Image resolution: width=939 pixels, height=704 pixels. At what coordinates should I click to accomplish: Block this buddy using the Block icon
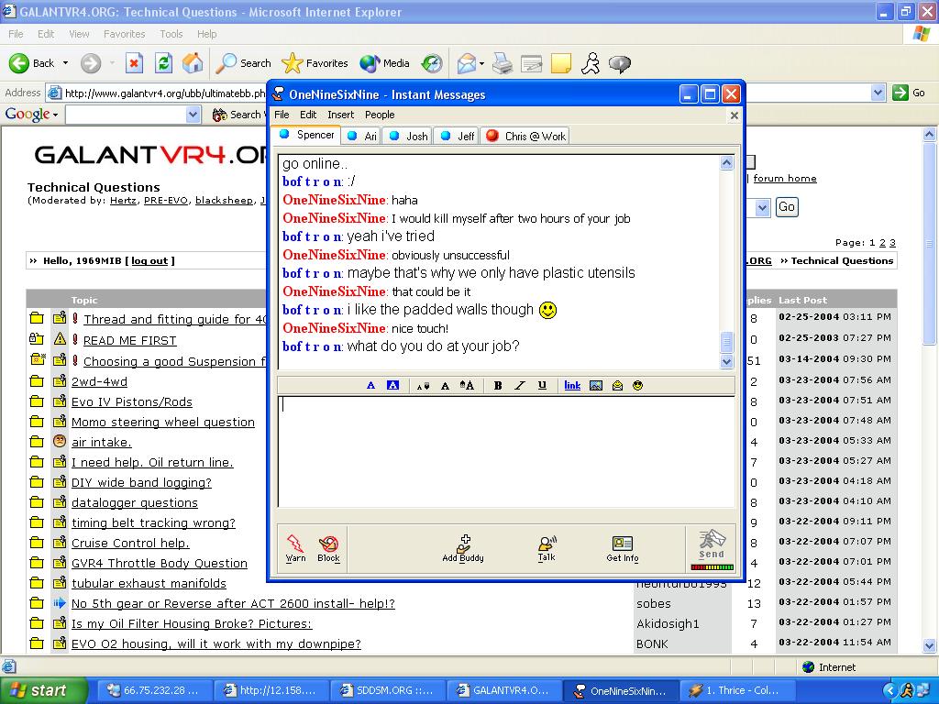pyautogui.click(x=328, y=548)
